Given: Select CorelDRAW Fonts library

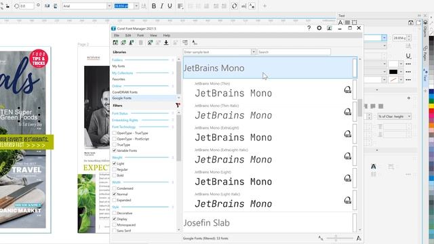Looking at the screenshot, I should click(125, 92).
